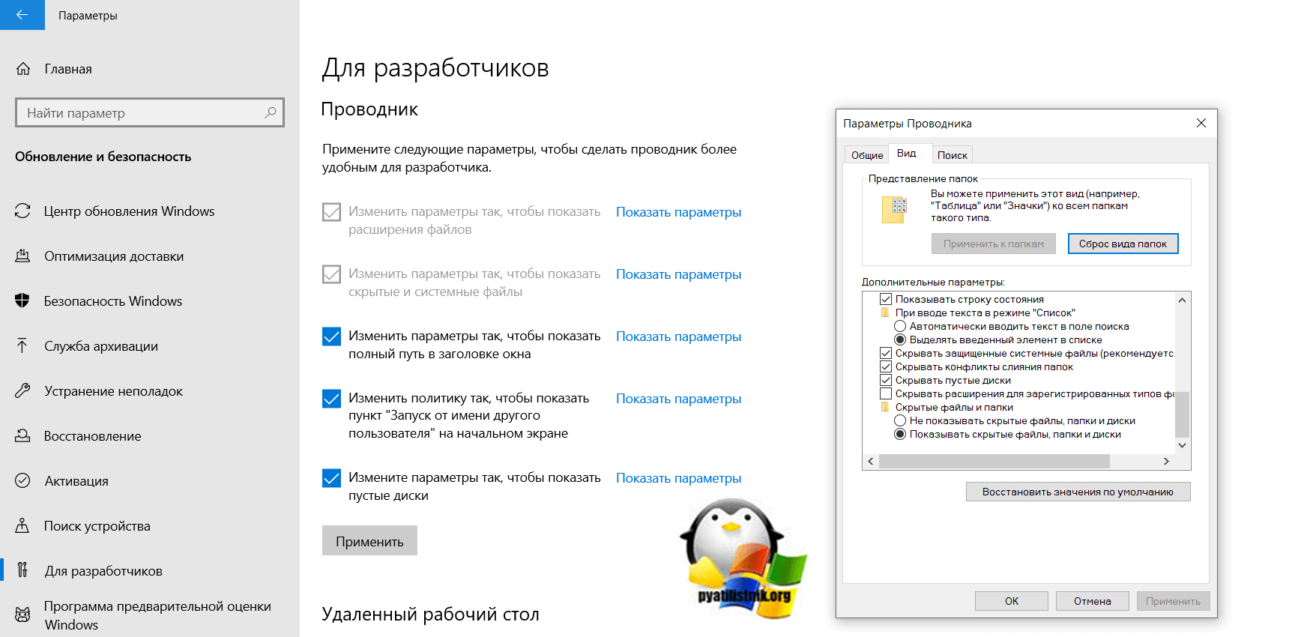Image resolution: width=1298 pixels, height=637 pixels.
Task: Uncheck Скрывать пустые диски
Action: click(886, 380)
